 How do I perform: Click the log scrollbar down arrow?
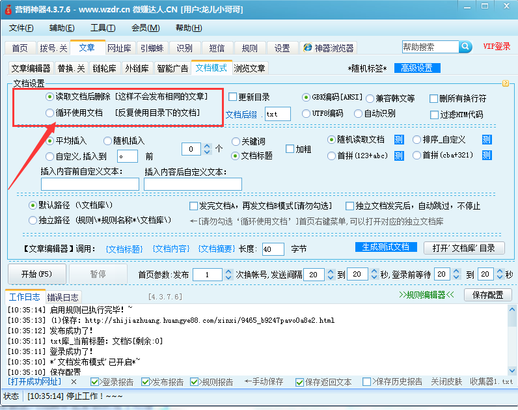(x=512, y=371)
